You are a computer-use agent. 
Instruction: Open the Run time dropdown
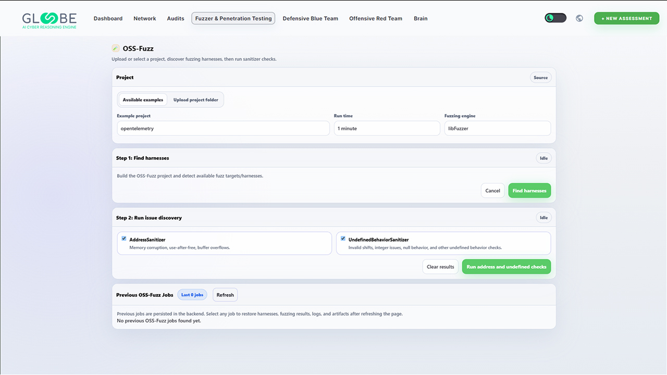point(387,128)
